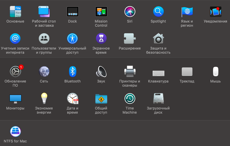The height and width of the screenshot is (146, 230).
Task: Open the Мониторы display icon
Action: pyautogui.click(x=15, y=99)
